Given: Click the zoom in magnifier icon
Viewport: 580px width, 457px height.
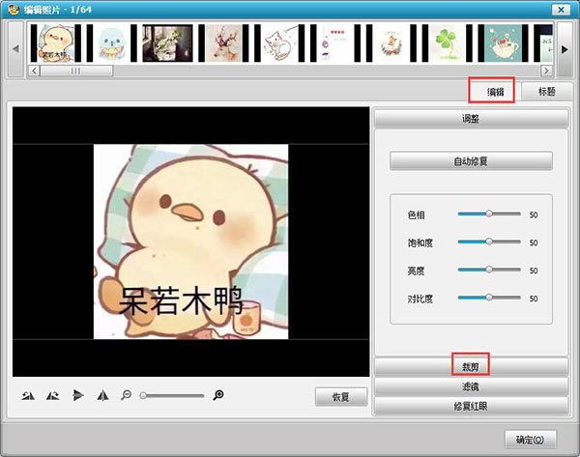Looking at the screenshot, I should (218, 395).
